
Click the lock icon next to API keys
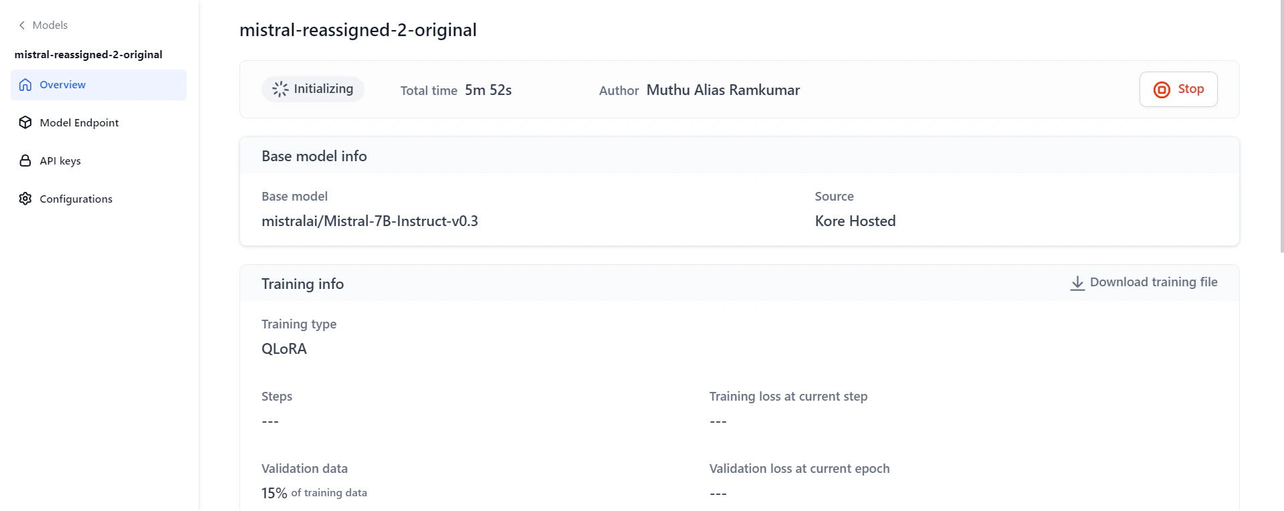click(x=25, y=161)
